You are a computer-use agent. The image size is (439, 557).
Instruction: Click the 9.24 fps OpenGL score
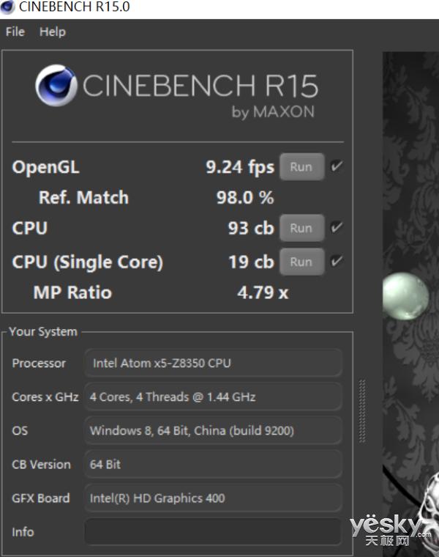(x=240, y=167)
